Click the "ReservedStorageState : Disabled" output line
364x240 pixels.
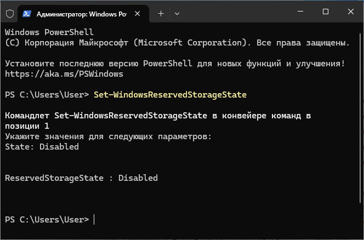pos(81,178)
